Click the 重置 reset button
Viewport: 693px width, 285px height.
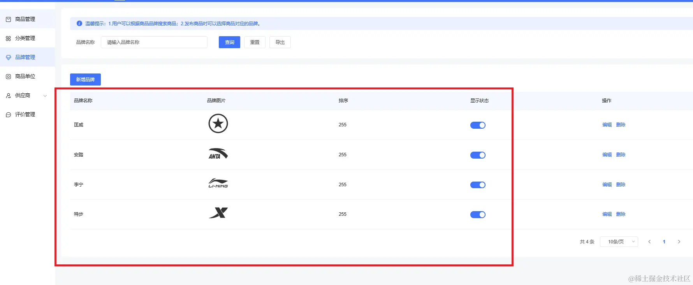(x=255, y=42)
